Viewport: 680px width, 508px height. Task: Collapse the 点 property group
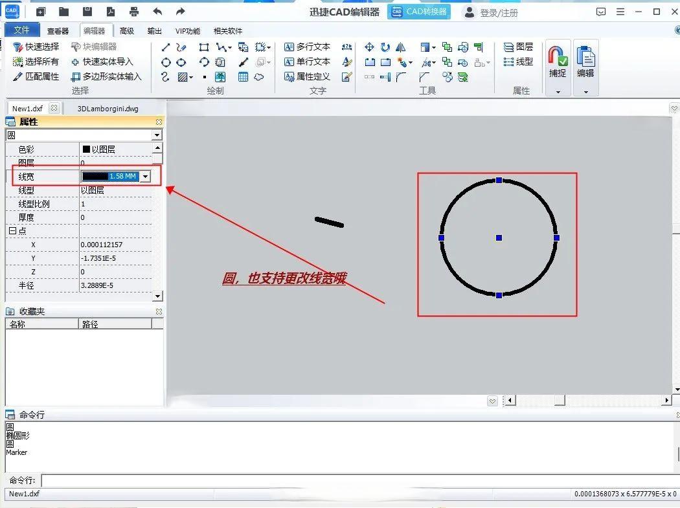coord(12,231)
